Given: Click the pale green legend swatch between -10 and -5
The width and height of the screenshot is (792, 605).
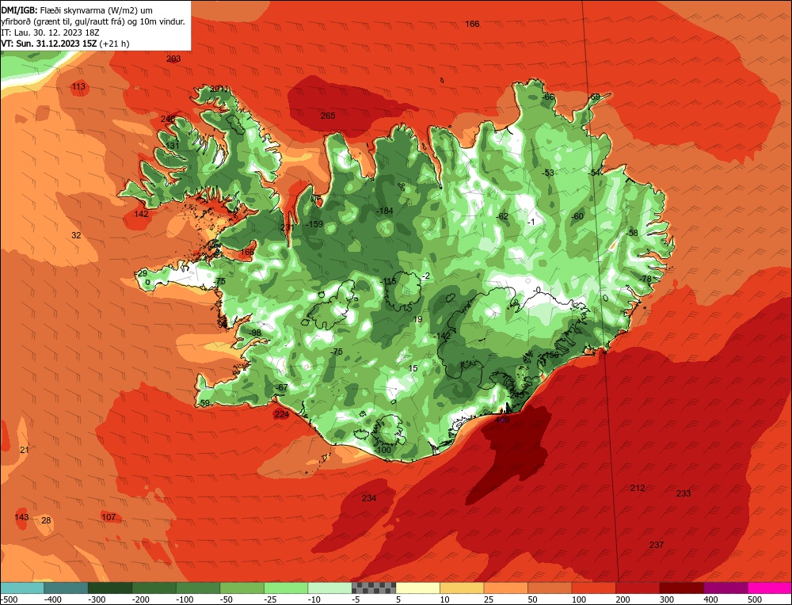Looking at the screenshot, I should click(329, 588).
